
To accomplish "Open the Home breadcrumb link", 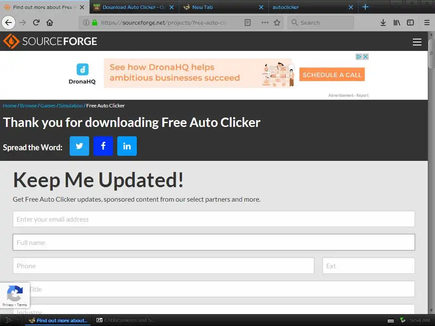I will pyautogui.click(x=10, y=106).
